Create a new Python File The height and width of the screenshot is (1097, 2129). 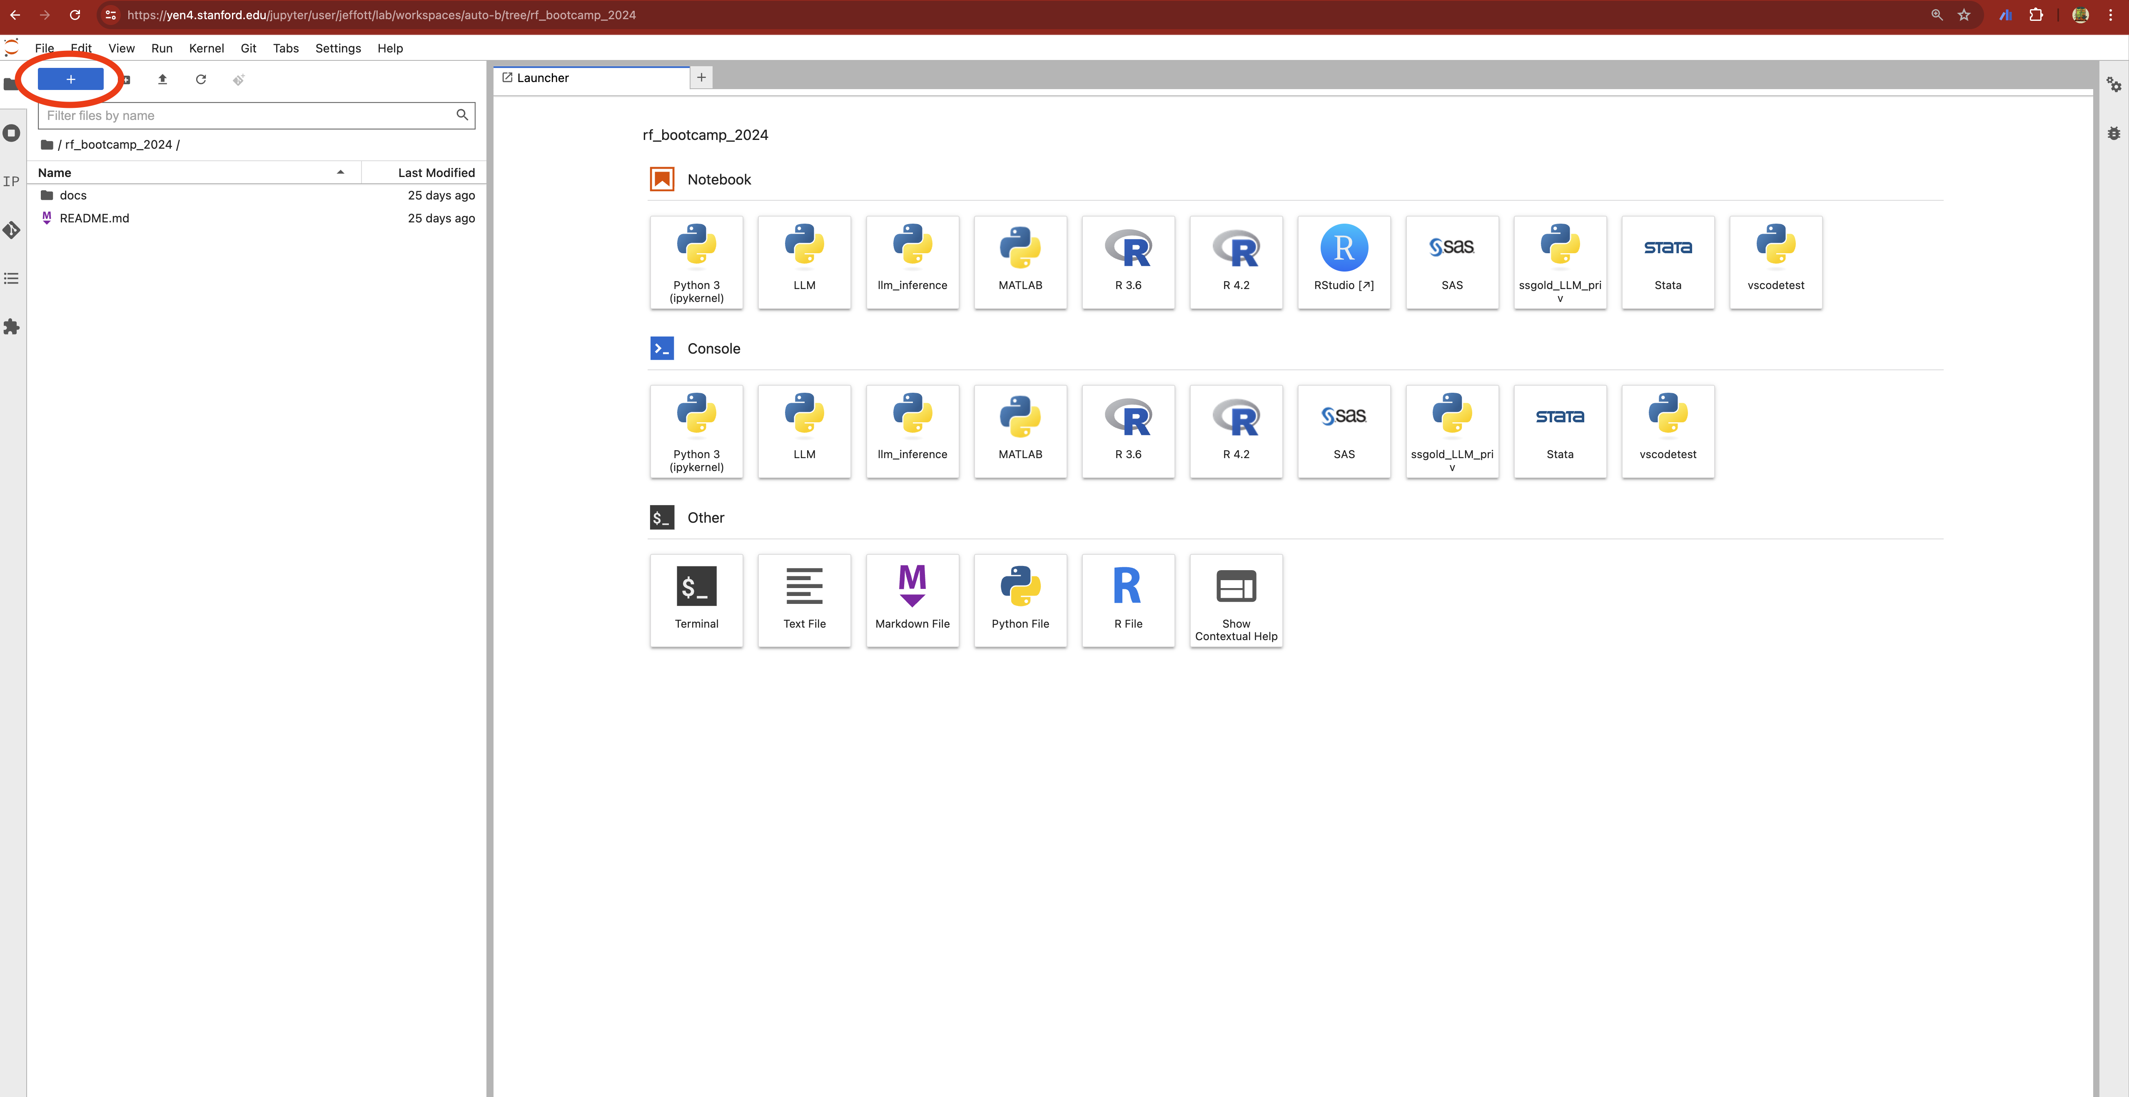point(1020,600)
